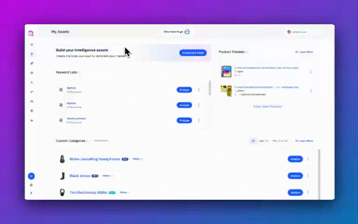Open the david yurman keyword list link
The image size is (358, 224).
click(x=76, y=119)
